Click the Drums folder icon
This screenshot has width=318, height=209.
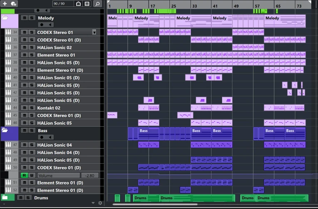coord(5,198)
